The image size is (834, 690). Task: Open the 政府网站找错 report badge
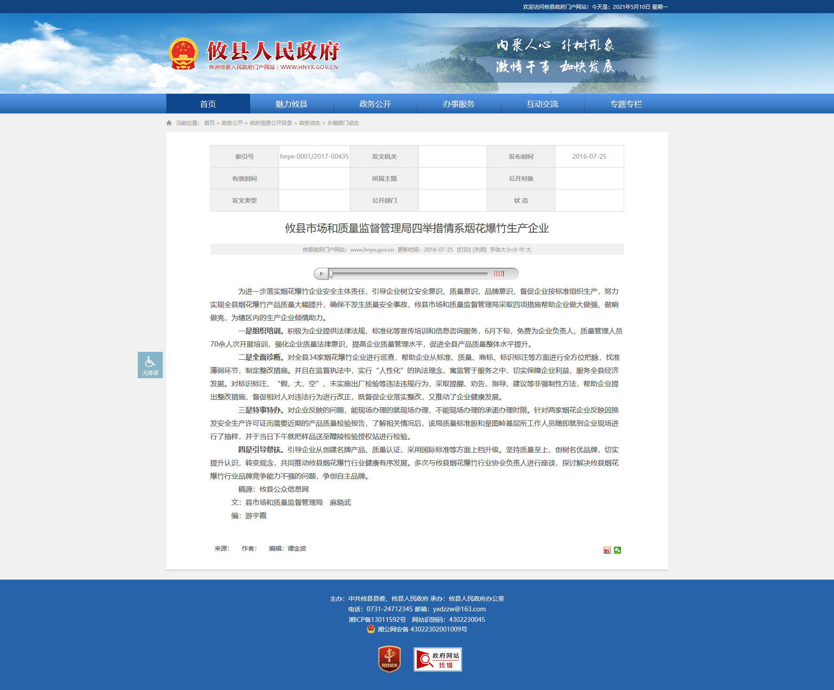[437, 659]
